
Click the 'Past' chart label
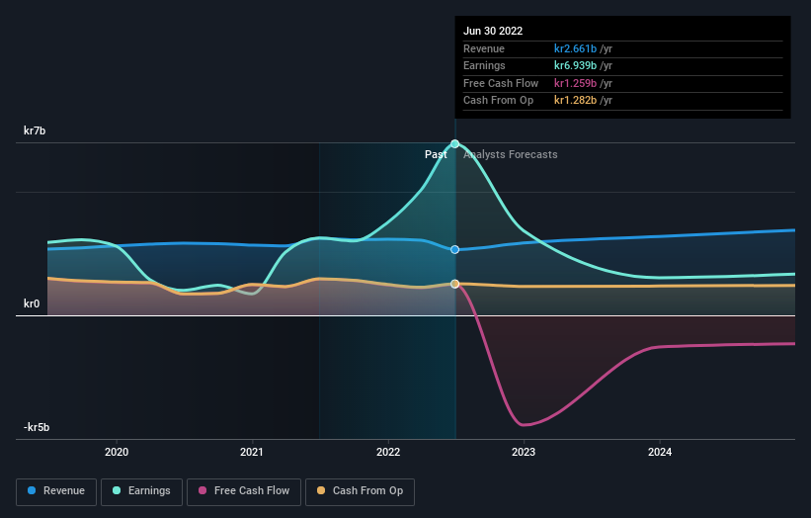[x=436, y=154]
